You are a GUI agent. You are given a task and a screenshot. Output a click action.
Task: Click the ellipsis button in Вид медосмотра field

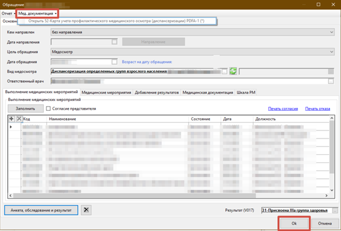tap(224, 72)
